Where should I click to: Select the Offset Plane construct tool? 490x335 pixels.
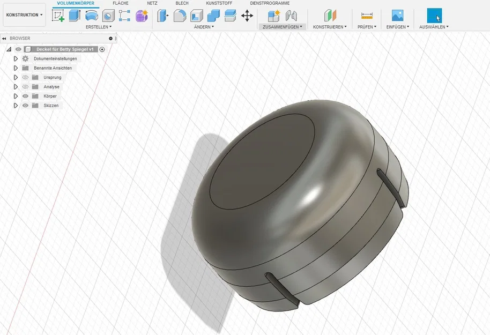330,16
